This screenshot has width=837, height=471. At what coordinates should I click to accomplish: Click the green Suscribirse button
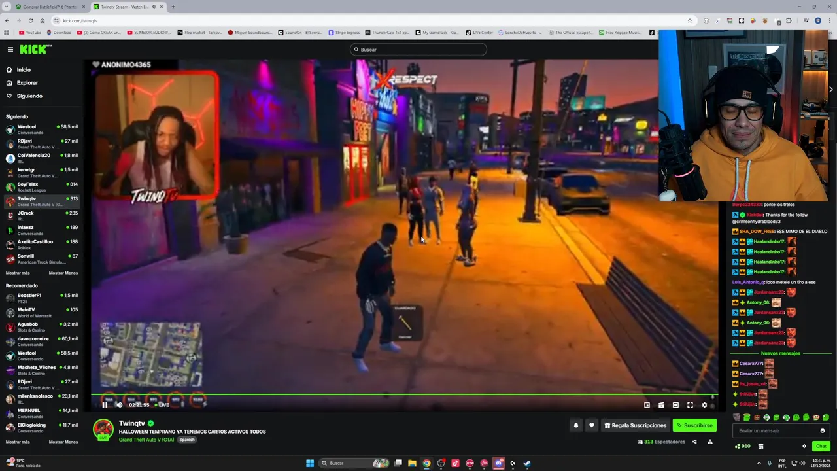(694, 425)
